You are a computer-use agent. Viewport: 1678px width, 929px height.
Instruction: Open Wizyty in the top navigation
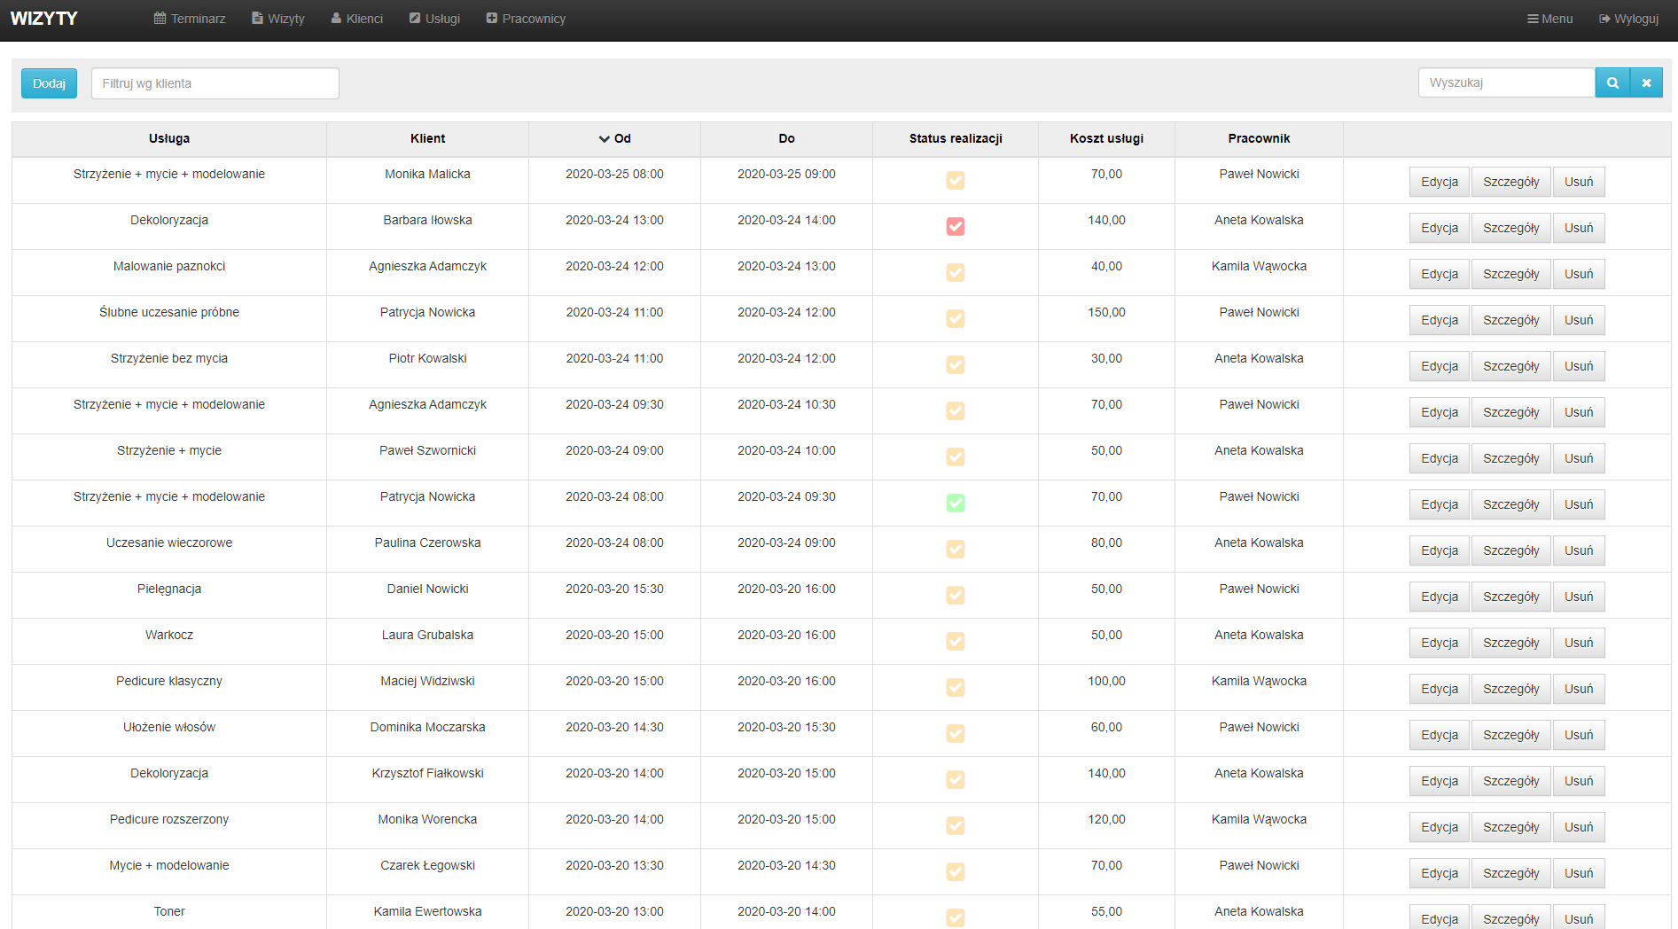[278, 19]
